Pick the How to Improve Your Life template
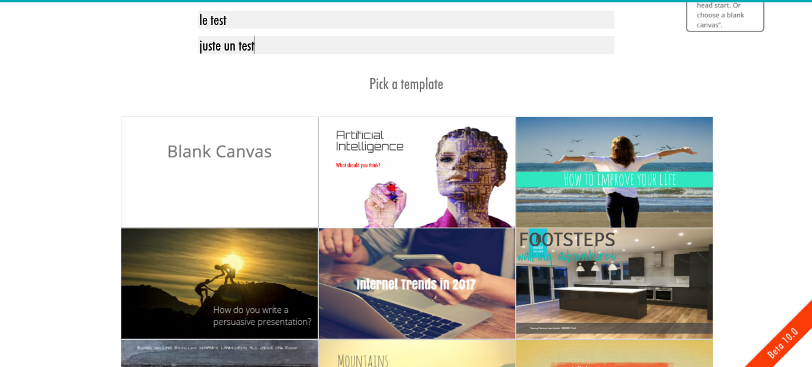The image size is (812, 367). [x=615, y=172]
